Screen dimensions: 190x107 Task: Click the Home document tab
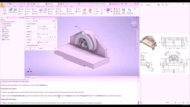click(x=28, y=77)
